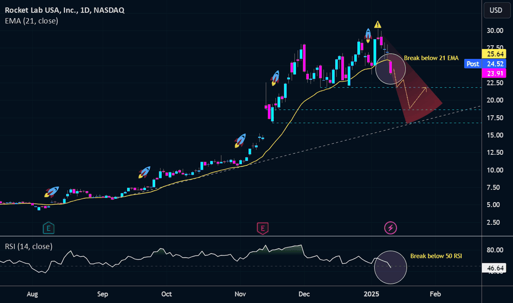The image size is (513, 303).
Task: Select the rocket emoji near the August candles
Action: click(x=51, y=192)
